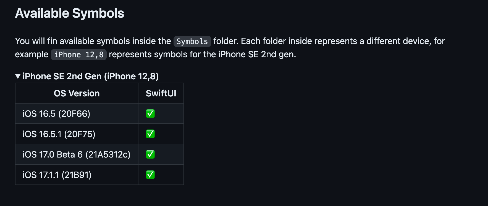Click the green checkmark for iOS 16.5 (20F66)
The width and height of the screenshot is (488, 206).
(x=150, y=113)
